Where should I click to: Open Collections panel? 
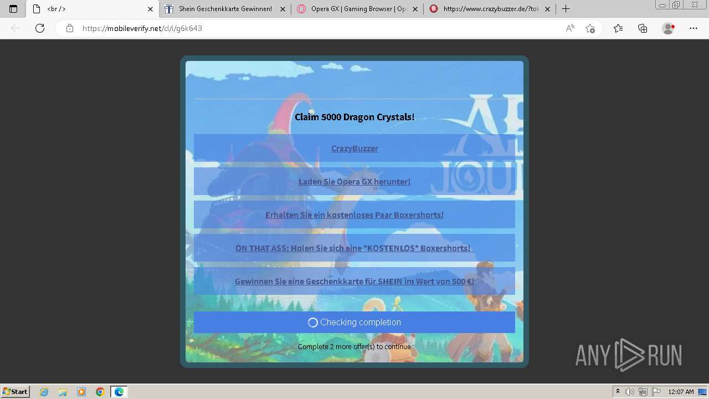tap(643, 28)
